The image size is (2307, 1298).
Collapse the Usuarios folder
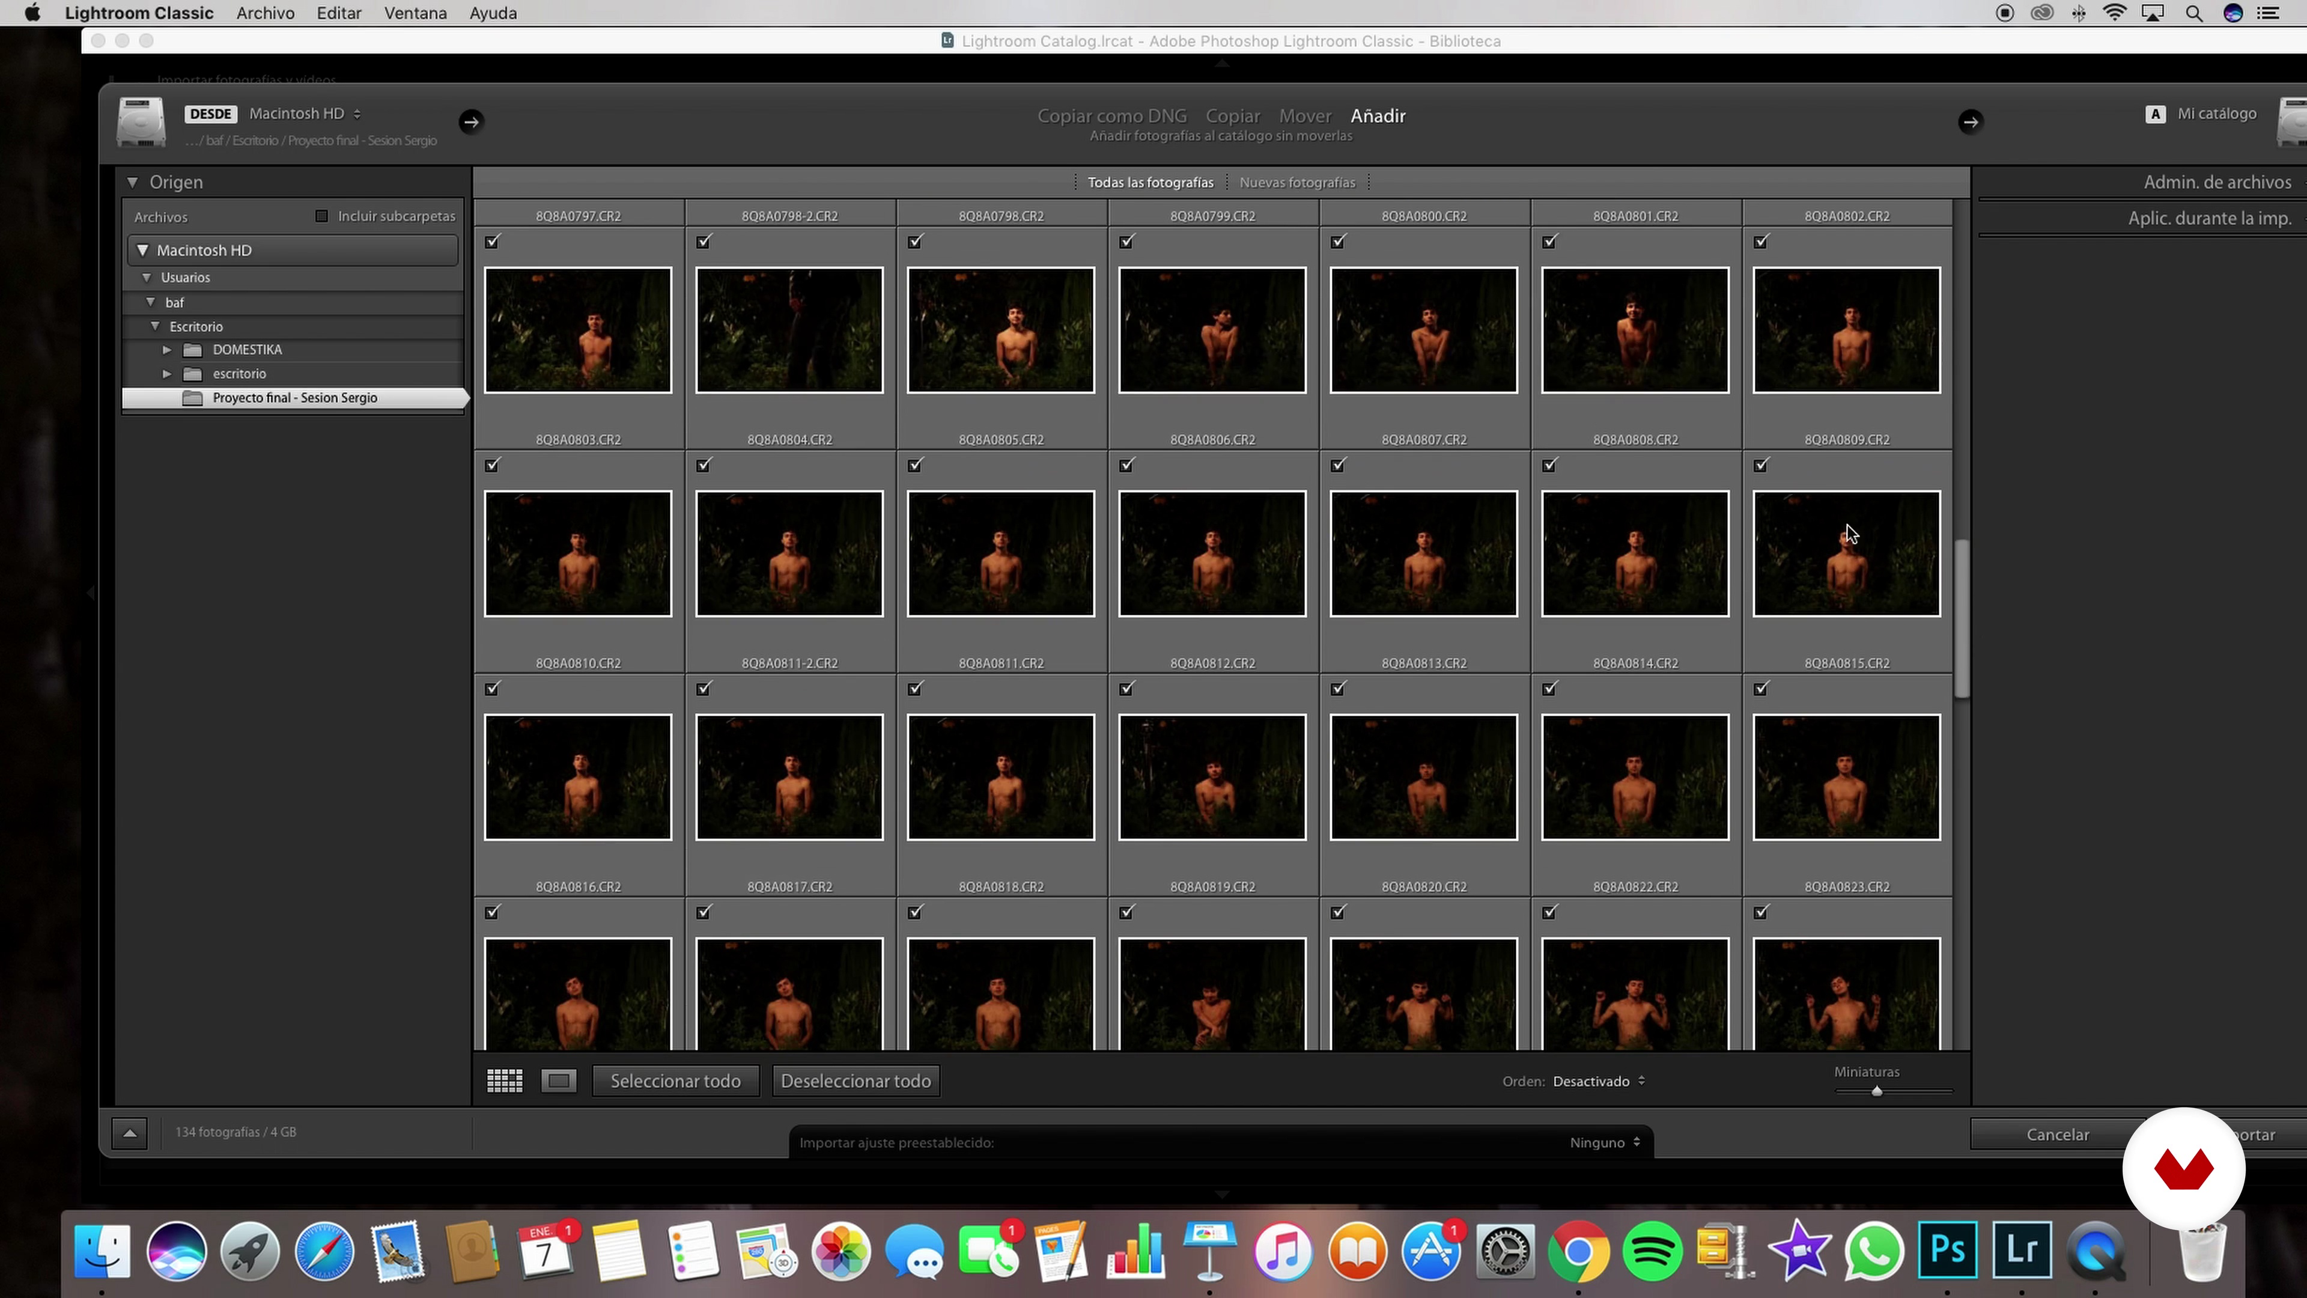pyautogui.click(x=147, y=278)
